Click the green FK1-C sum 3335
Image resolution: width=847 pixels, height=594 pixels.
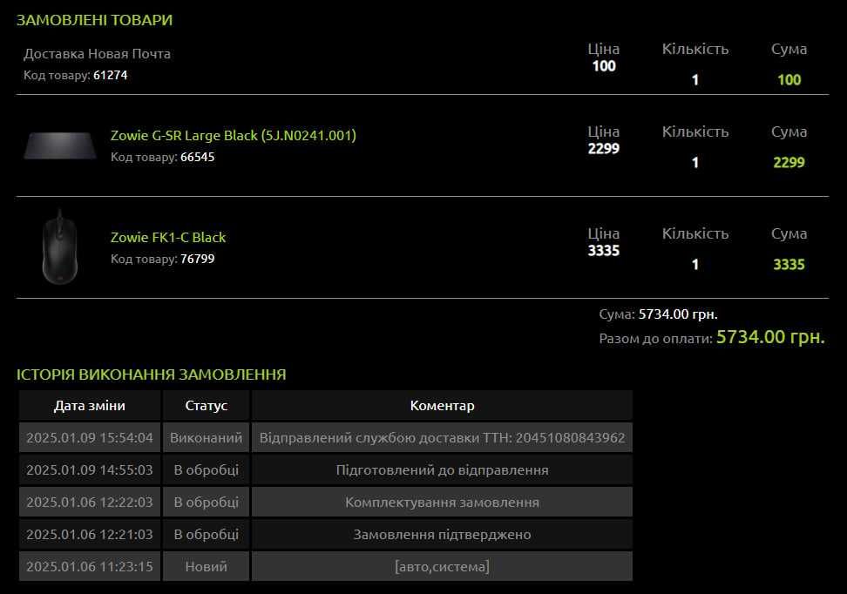[789, 265]
